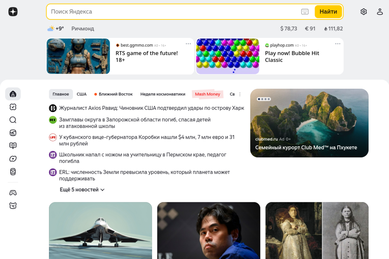Click the bear face icon in the sidebar
This screenshot has height=259, width=389.
(x=13, y=206)
